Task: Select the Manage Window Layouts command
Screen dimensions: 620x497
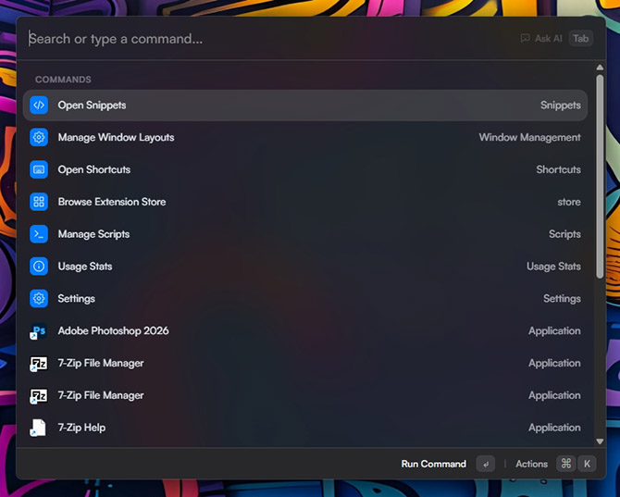Action: [x=305, y=137]
